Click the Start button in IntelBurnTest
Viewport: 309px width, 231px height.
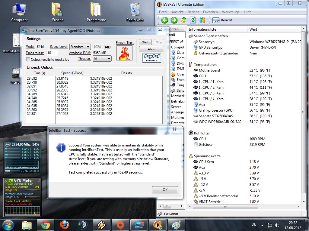click(145, 42)
